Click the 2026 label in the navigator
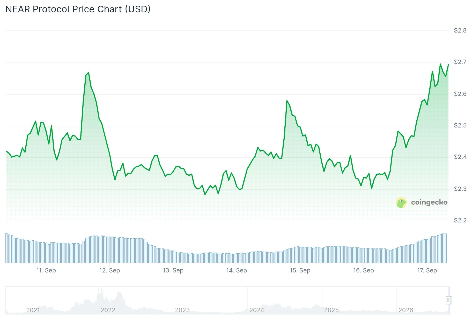 point(406,310)
